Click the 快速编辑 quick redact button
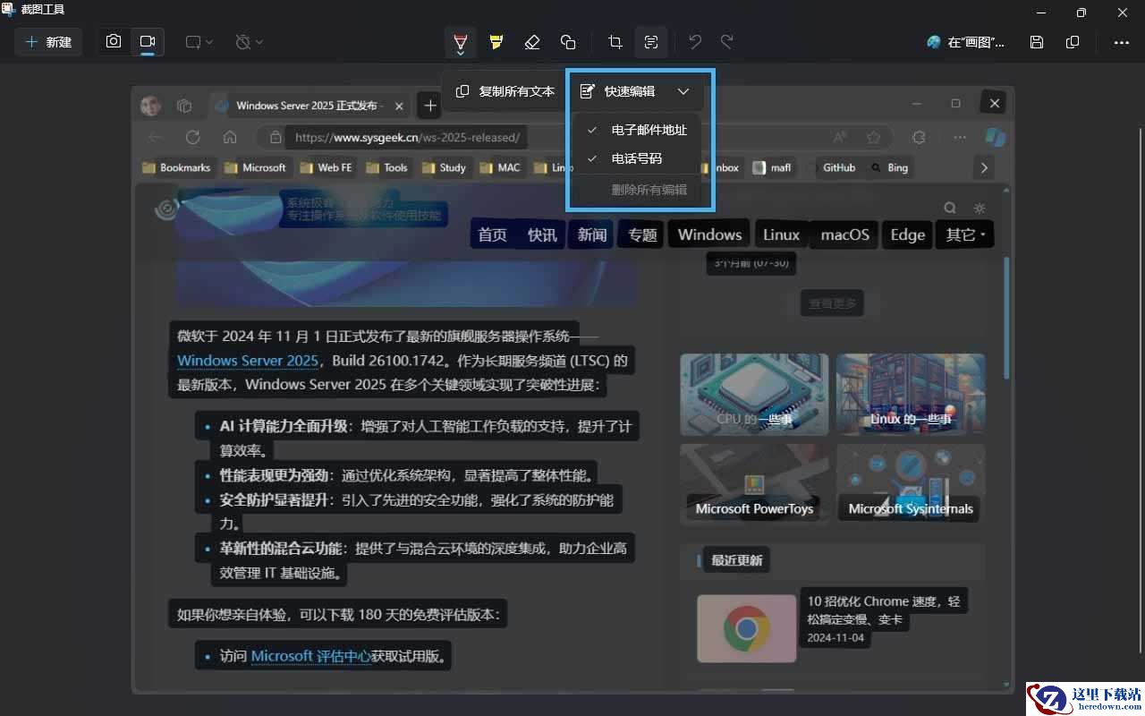Image resolution: width=1145 pixels, height=716 pixels. tap(617, 91)
